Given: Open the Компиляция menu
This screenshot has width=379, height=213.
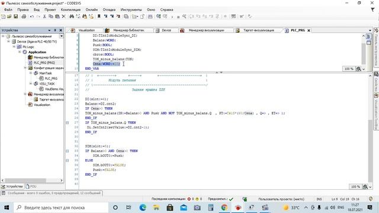Looking at the screenshot, I should [70, 9].
